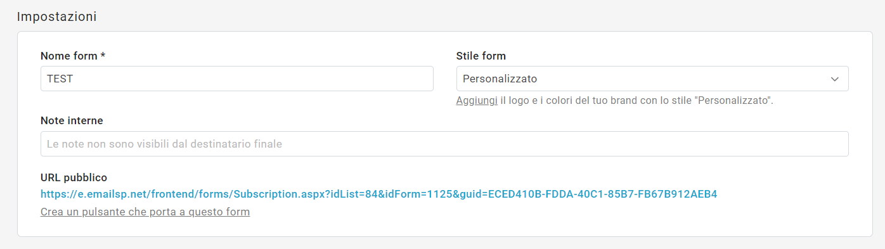The width and height of the screenshot is (885, 249).
Task: Click the 'Note interne' label
Action: pyautogui.click(x=72, y=120)
